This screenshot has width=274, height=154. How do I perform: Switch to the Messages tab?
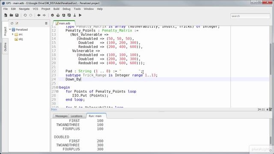61,116
